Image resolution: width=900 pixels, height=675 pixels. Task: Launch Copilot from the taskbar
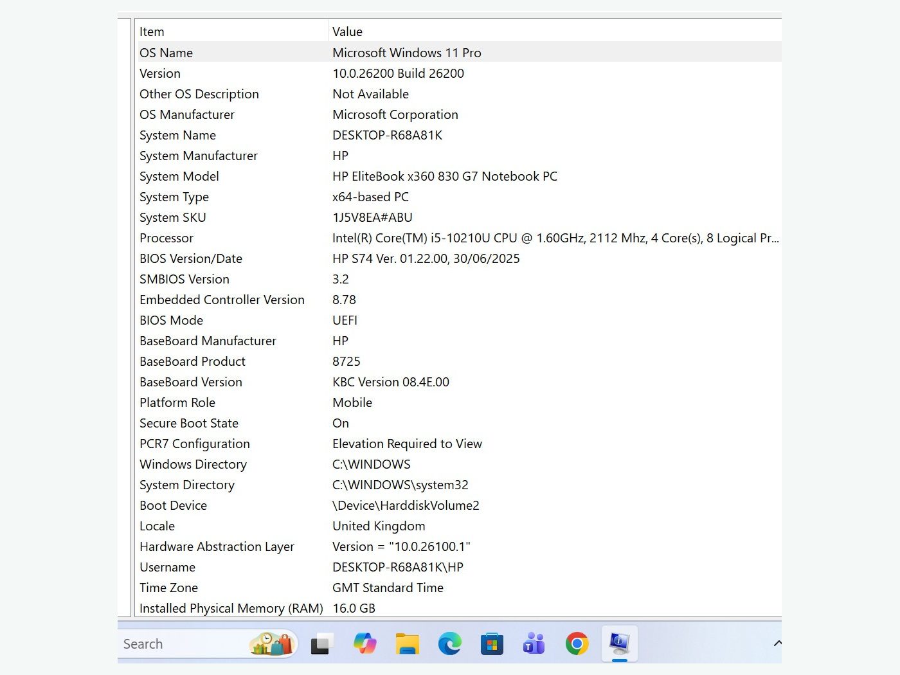click(364, 643)
